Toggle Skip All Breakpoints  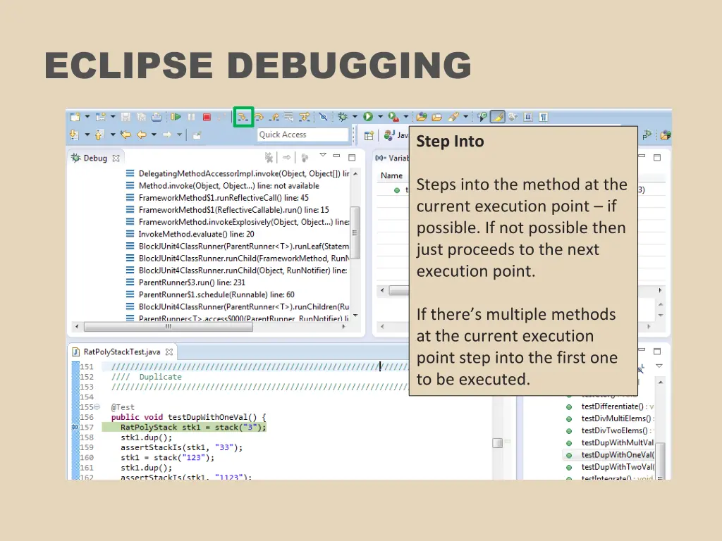point(323,117)
